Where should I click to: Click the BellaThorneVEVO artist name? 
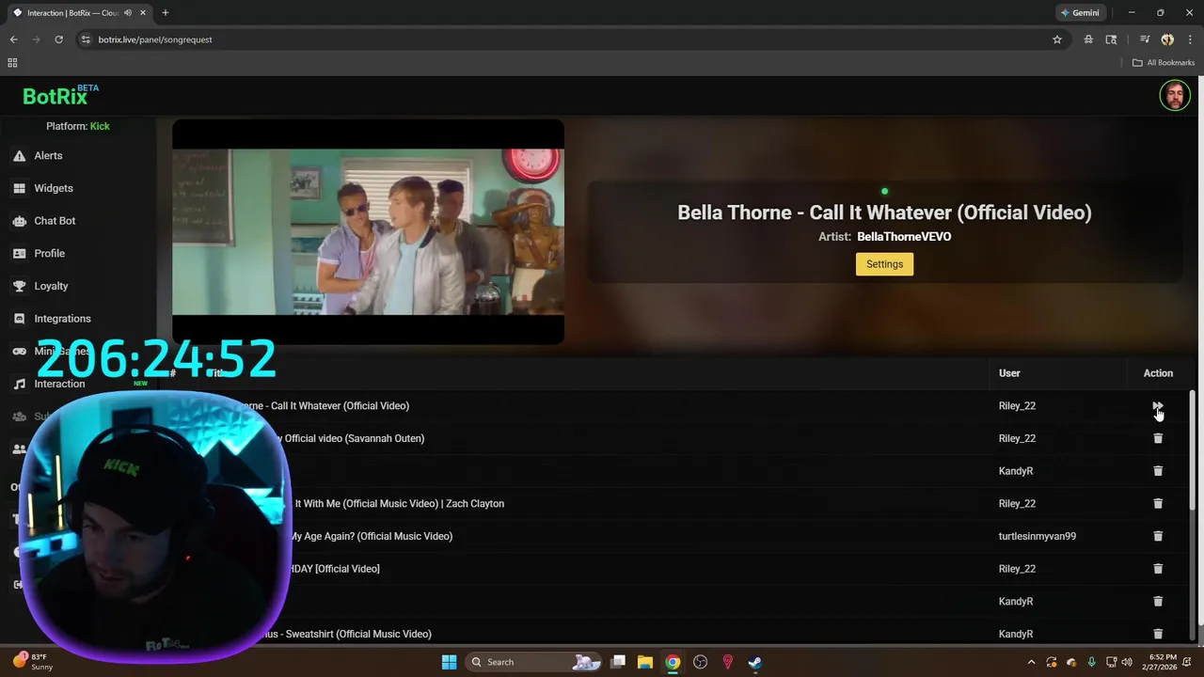coord(904,237)
